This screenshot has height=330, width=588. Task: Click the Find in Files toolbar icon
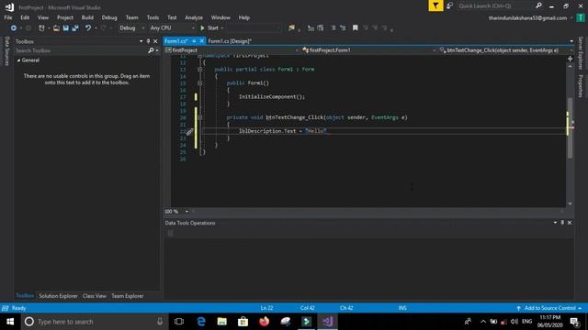click(x=291, y=28)
